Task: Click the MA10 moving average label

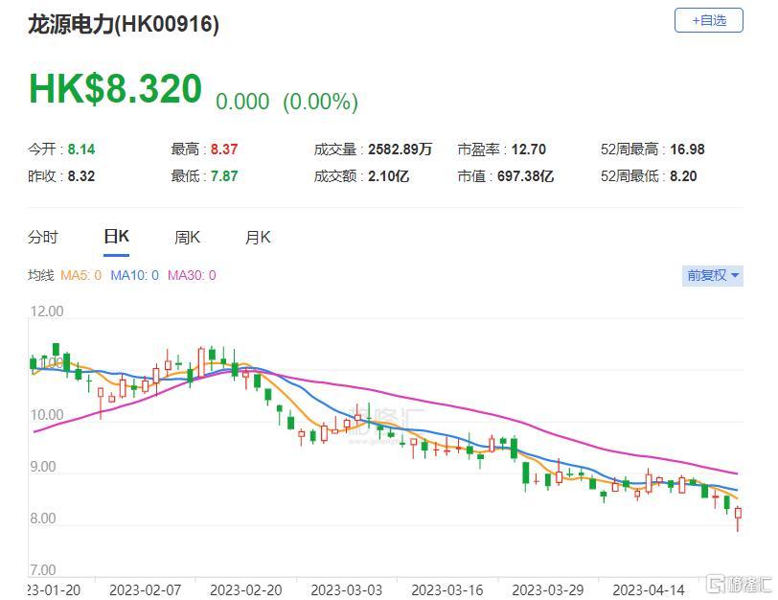Action: 134,275
